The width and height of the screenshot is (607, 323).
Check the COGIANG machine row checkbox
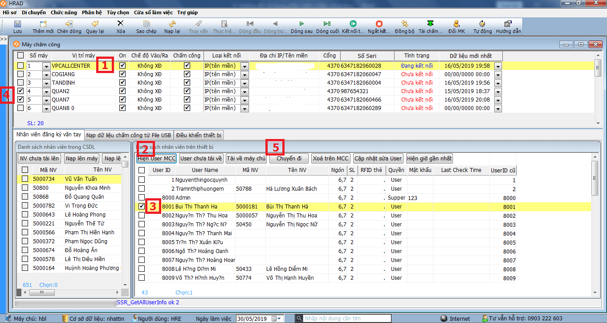20,74
